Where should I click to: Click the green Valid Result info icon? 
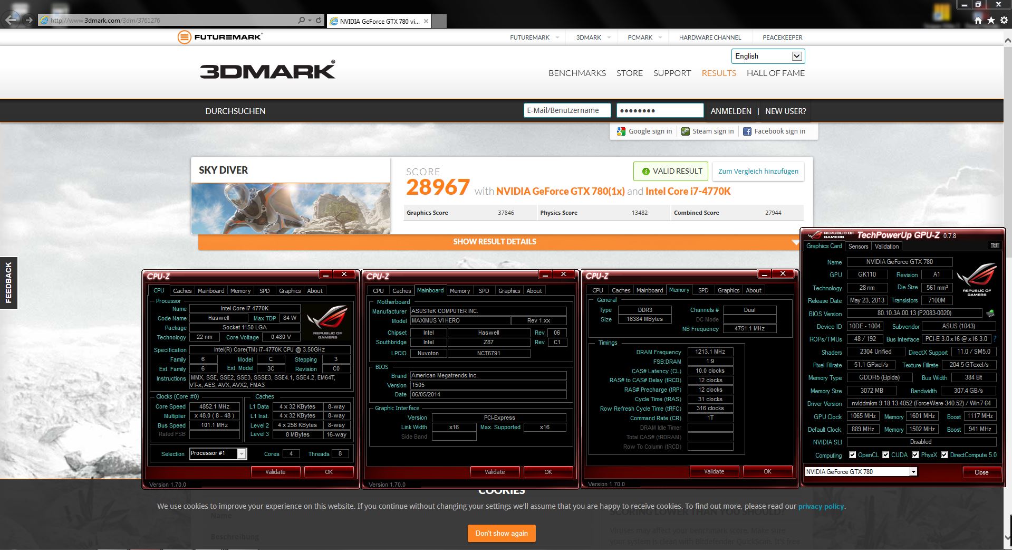coord(645,172)
